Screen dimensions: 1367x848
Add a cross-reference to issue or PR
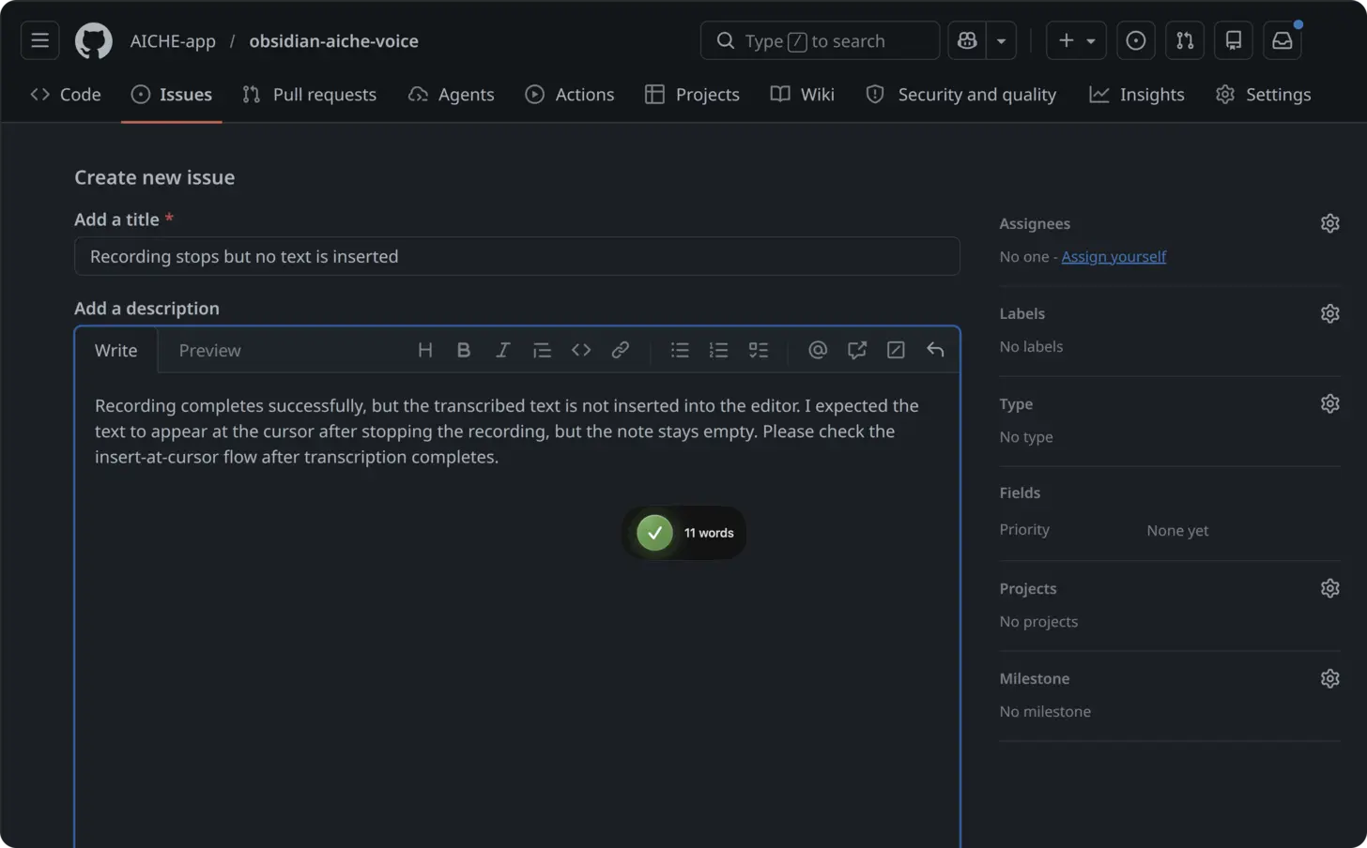(857, 350)
